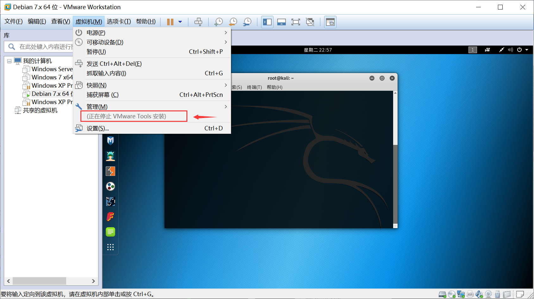
Task: Open 设置(S)... from the VM menu
Action: coord(152,128)
